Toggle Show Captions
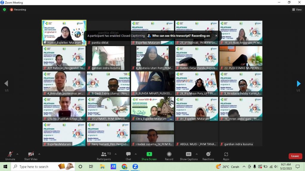The height and width of the screenshot is (171, 305). pos(189,156)
